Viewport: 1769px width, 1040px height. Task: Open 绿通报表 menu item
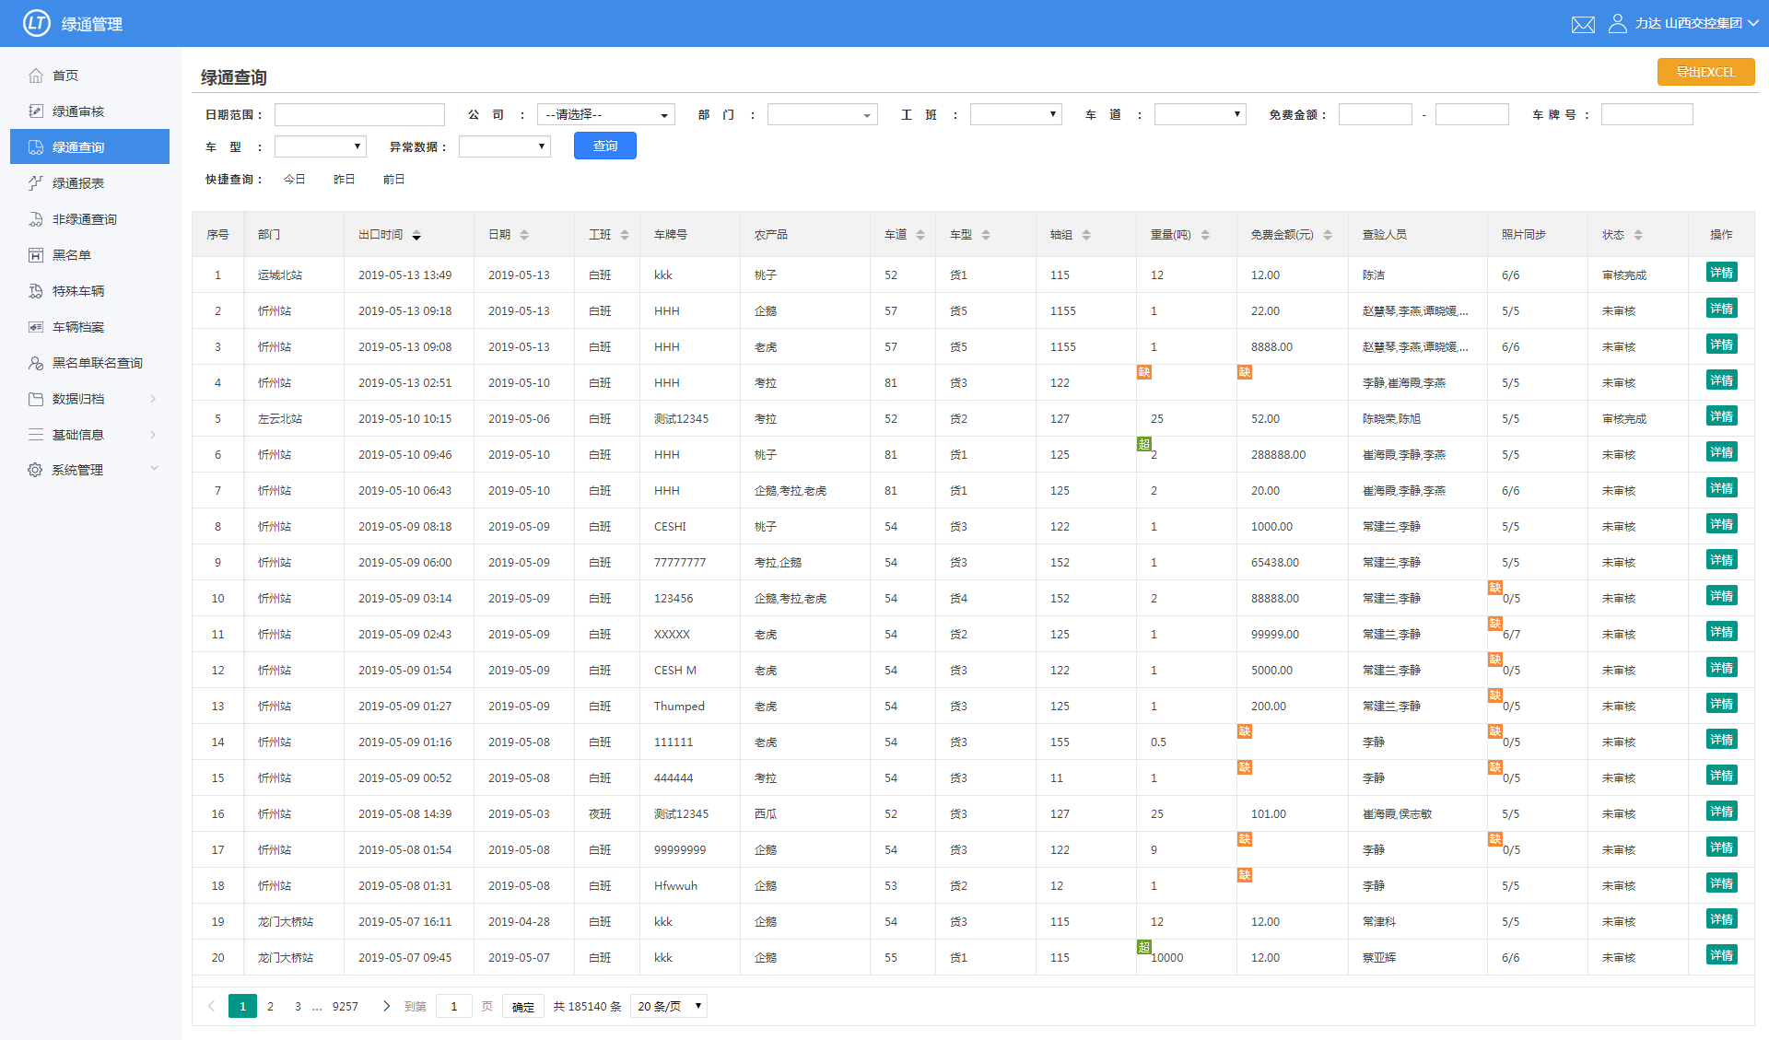[78, 183]
